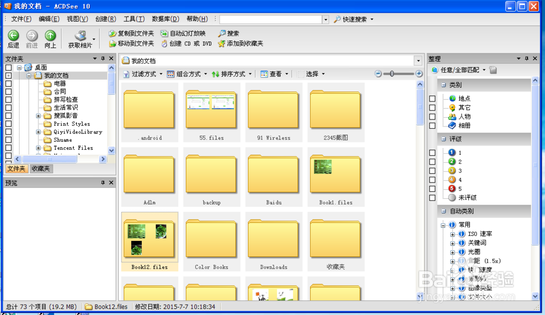Viewport: 545px width, 315px height.
Task: Check the Unrated (未评级) checkbox
Action: click(x=432, y=198)
